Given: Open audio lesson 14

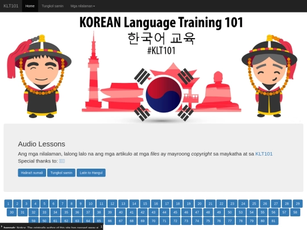Looking at the screenshot, I should (134, 204).
